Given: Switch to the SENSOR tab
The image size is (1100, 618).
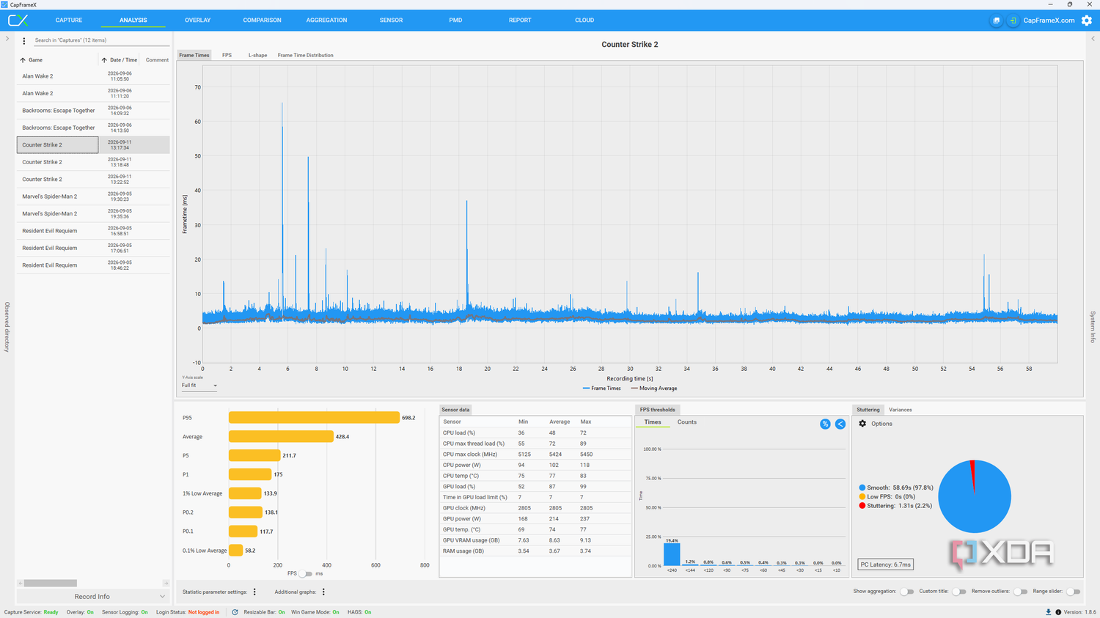Looking at the screenshot, I should [391, 21].
